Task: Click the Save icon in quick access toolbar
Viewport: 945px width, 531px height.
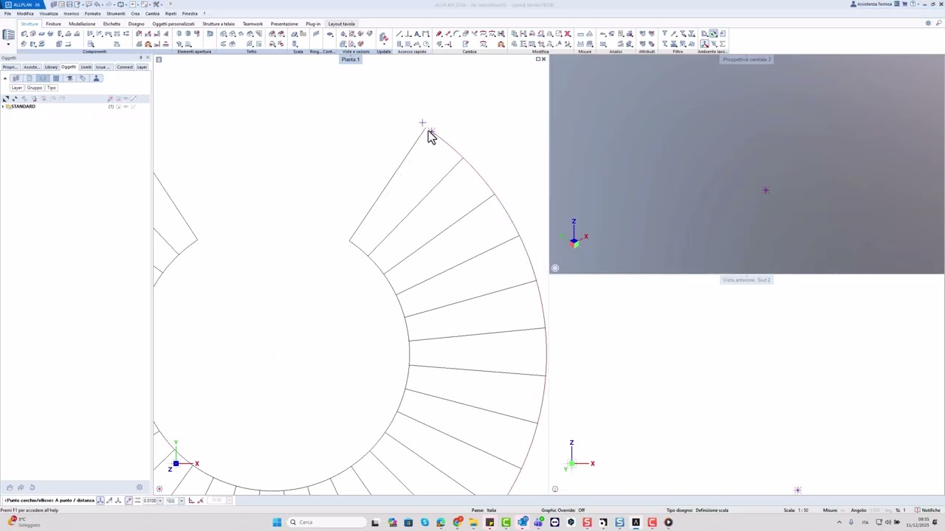Action: [x=70, y=4]
